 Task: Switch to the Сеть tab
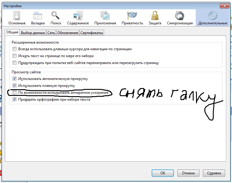coord(51,33)
